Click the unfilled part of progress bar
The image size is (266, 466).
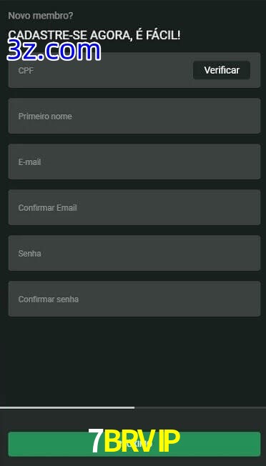[200, 407]
